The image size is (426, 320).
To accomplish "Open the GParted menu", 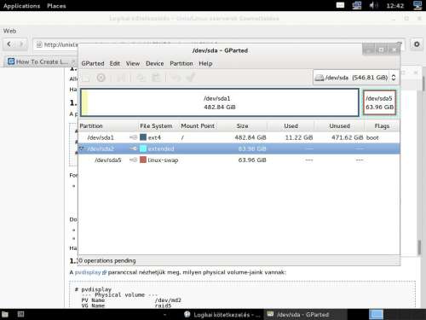I will [93, 63].
